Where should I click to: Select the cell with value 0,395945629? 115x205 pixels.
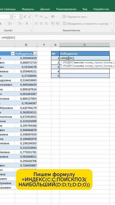[26, 58]
